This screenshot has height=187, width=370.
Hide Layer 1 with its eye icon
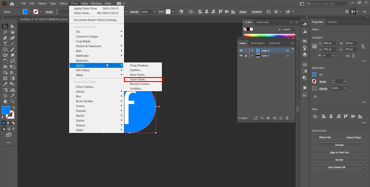click(241, 55)
